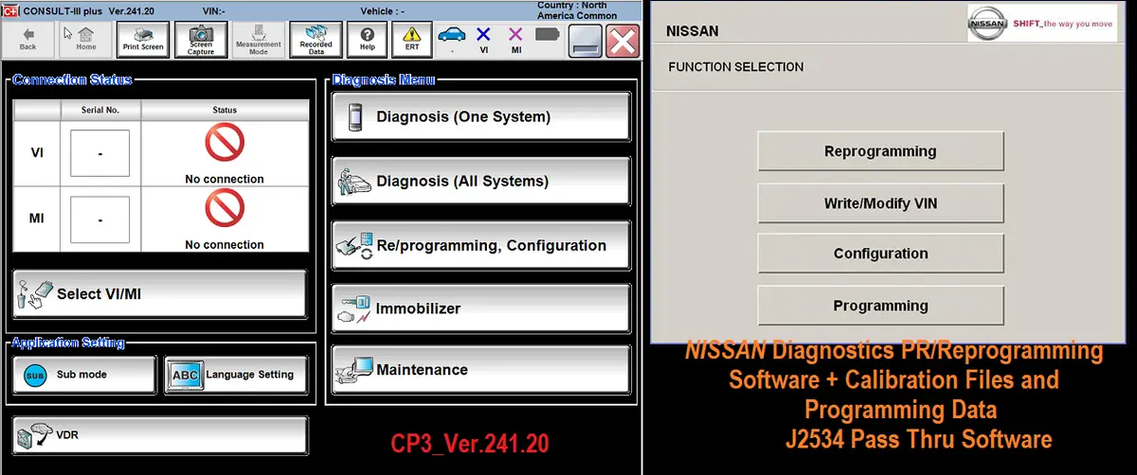The height and width of the screenshot is (475, 1137).
Task: Click the 'VI' row label in Connection Status
Action: pyautogui.click(x=37, y=153)
